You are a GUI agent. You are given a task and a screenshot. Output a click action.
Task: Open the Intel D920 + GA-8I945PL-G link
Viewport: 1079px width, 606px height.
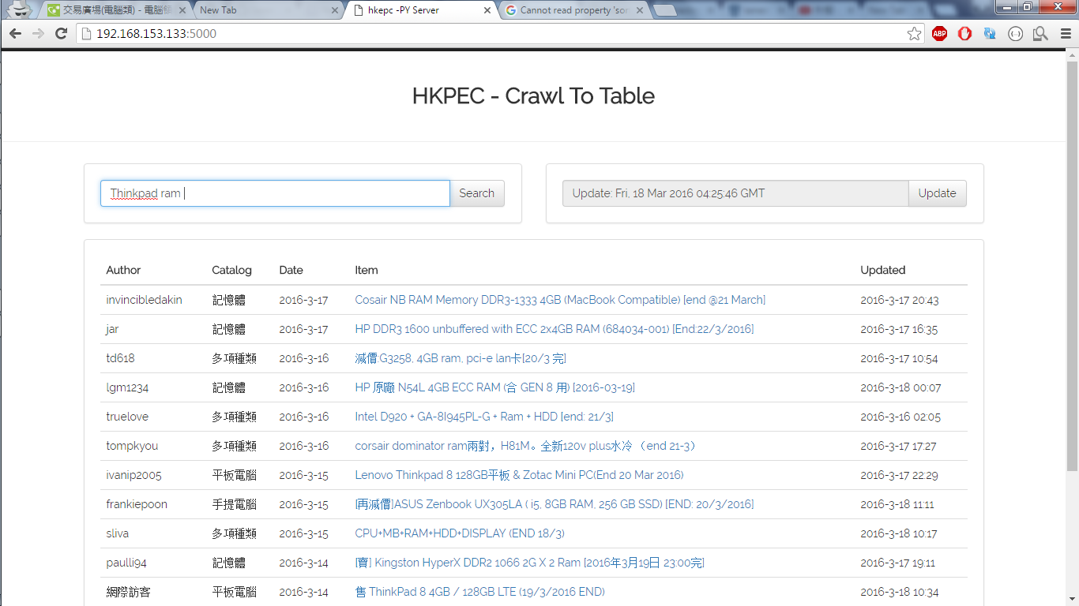484,417
